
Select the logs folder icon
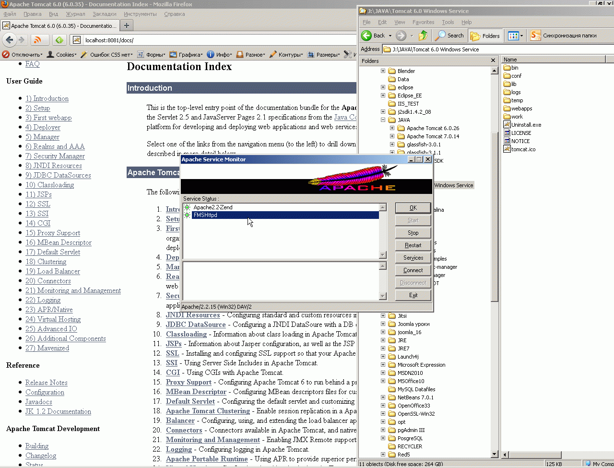coord(507,92)
